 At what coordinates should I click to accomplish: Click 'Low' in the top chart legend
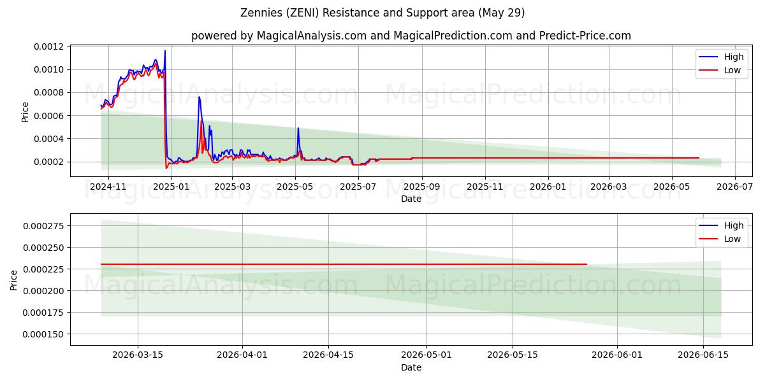click(x=732, y=70)
